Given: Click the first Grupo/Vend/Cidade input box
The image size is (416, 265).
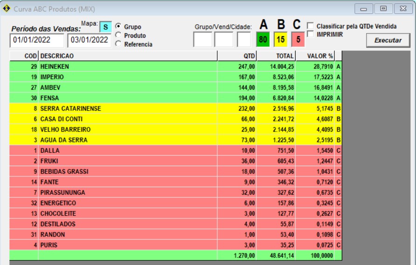Looking at the screenshot, I should (x=202, y=40).
